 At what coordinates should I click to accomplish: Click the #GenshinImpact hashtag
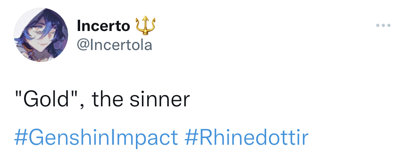[x=96, y=138]
